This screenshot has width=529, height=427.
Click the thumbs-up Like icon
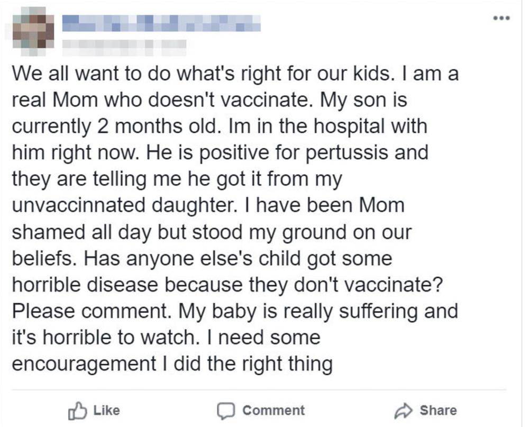click(x=77, y=410)
